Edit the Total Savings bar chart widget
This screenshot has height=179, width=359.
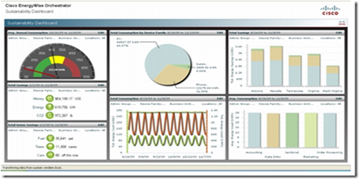point(338,33)
